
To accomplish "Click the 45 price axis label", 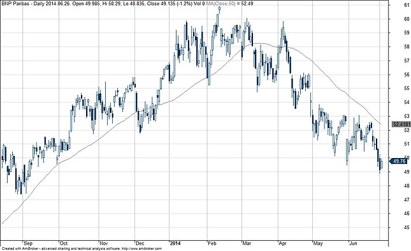I will (x=407, y=227).
